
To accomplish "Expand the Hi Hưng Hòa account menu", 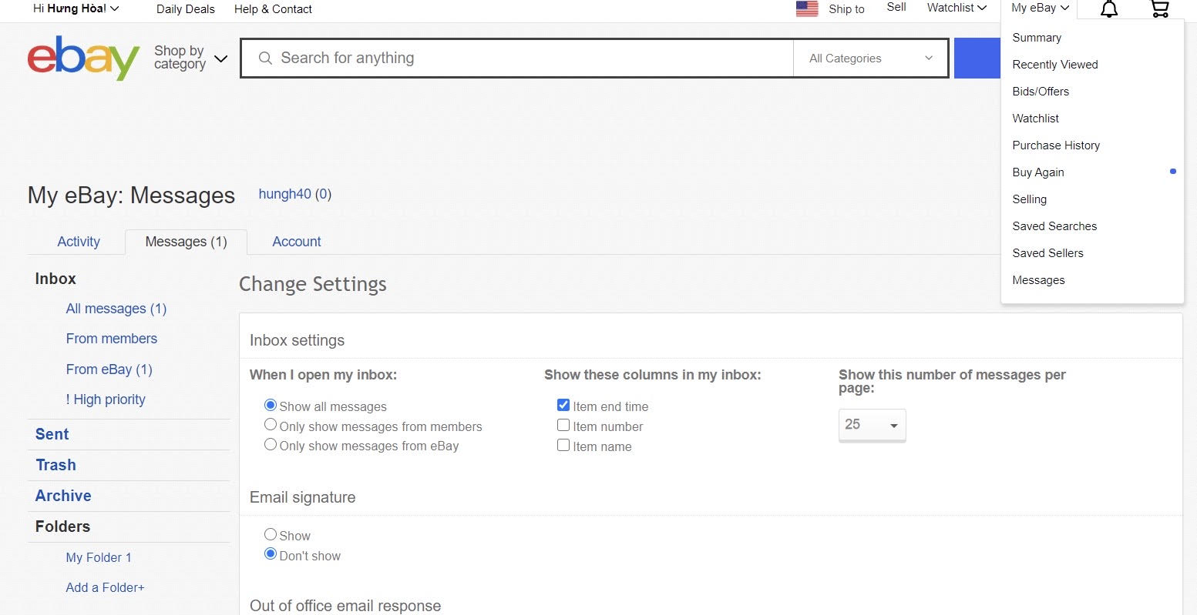I will coord(76,8).
